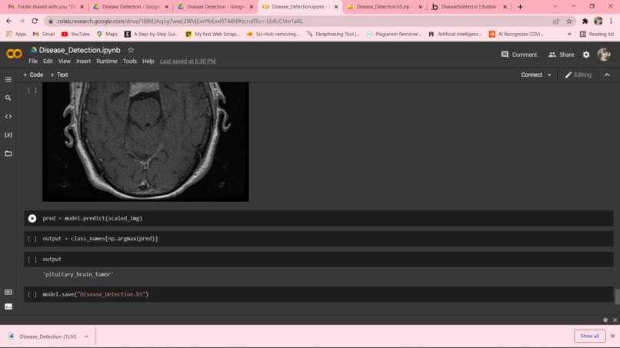The image size is (620, 348).
Task: Open the command palette icon in sidebar
Action: point(8,292)
